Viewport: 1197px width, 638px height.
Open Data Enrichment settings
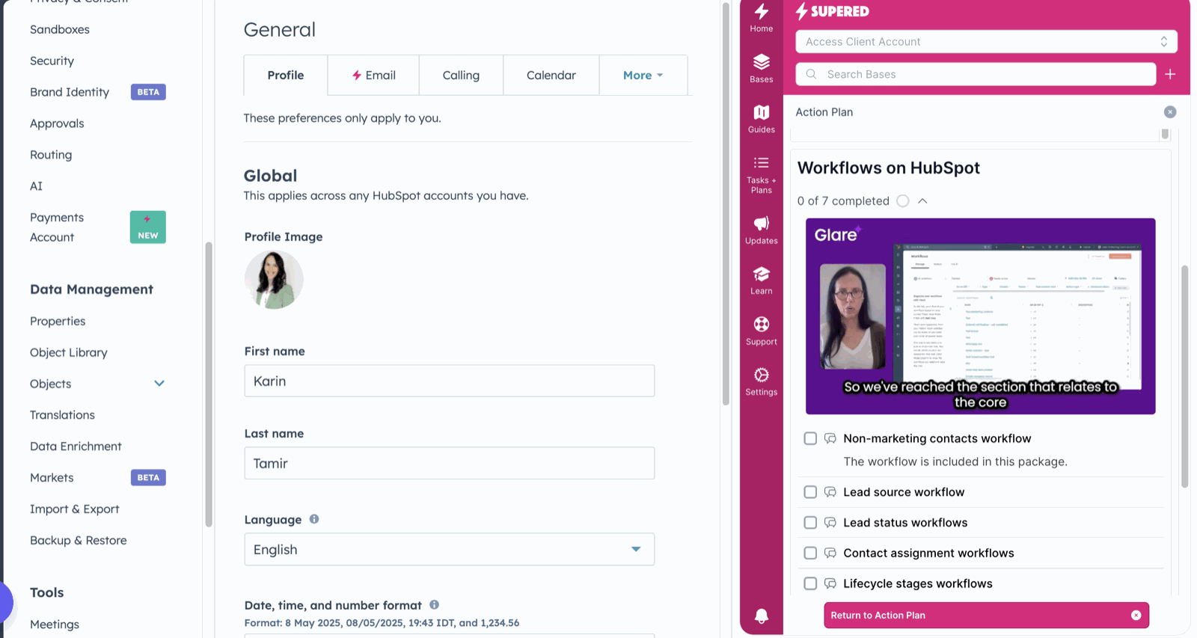76,447
